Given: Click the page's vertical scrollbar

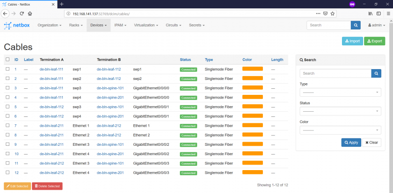Looking at the screenshot, I should point(391,105).
